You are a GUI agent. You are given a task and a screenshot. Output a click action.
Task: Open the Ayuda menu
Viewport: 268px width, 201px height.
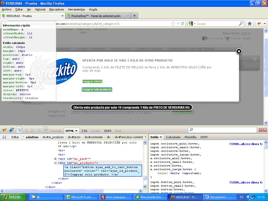pos(93,9)
